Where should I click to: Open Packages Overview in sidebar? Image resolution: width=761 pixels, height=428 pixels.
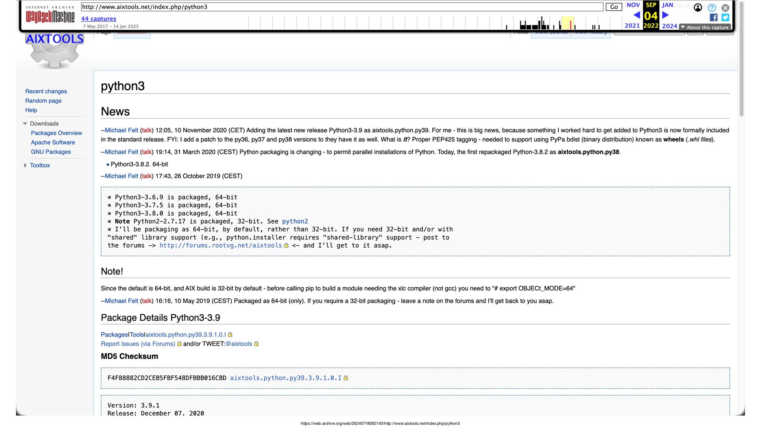point(56,133)
